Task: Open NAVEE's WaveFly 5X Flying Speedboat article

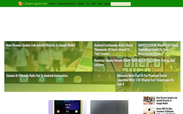Action: point(158,49)
